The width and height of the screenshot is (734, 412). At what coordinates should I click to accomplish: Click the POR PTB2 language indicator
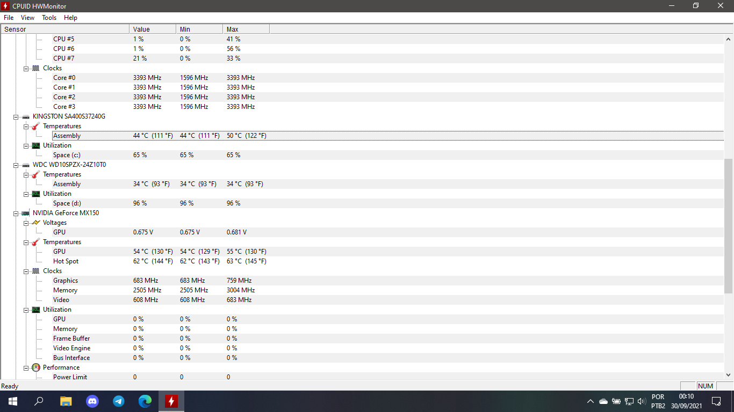point(658,401)
